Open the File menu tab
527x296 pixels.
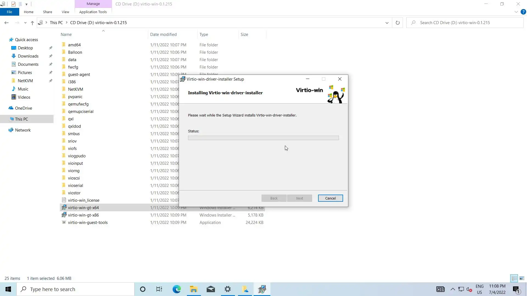coord(9,12)
